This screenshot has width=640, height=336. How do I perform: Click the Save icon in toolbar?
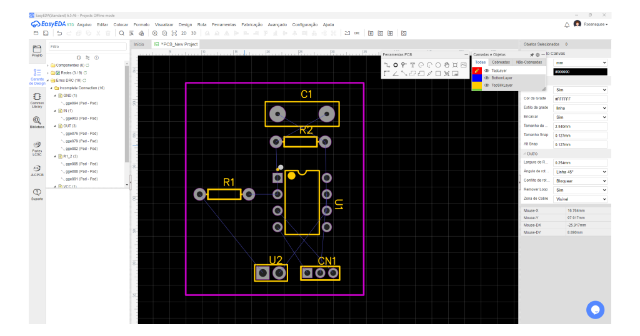tap(46, 33)
